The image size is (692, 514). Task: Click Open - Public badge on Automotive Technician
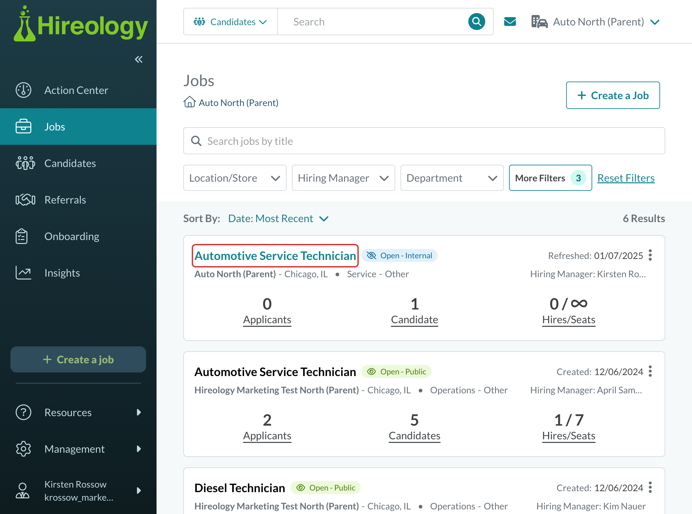click(396, 371)
